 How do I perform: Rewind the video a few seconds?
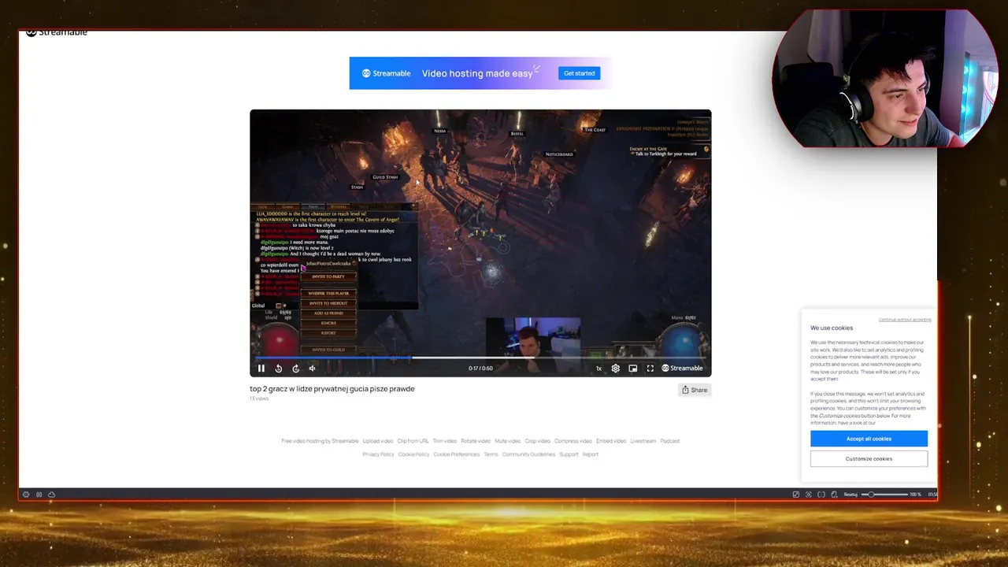[x=278, y=368]
